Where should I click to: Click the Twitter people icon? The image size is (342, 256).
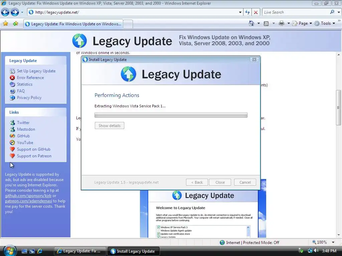(12, 123)
